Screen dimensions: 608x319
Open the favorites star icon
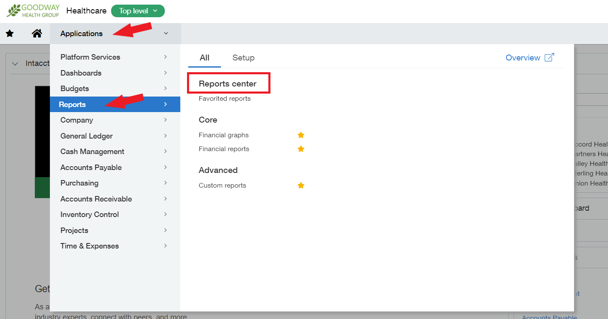(10, 34)
